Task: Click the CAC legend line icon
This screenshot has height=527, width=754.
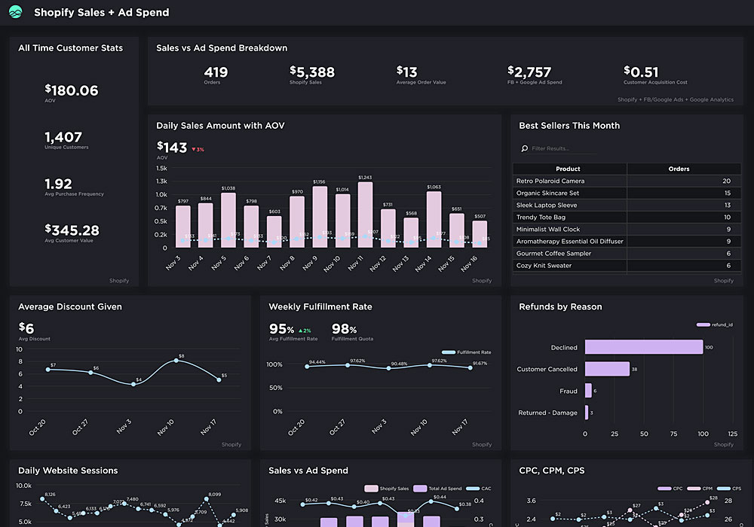Action: (x=473, y=488)
